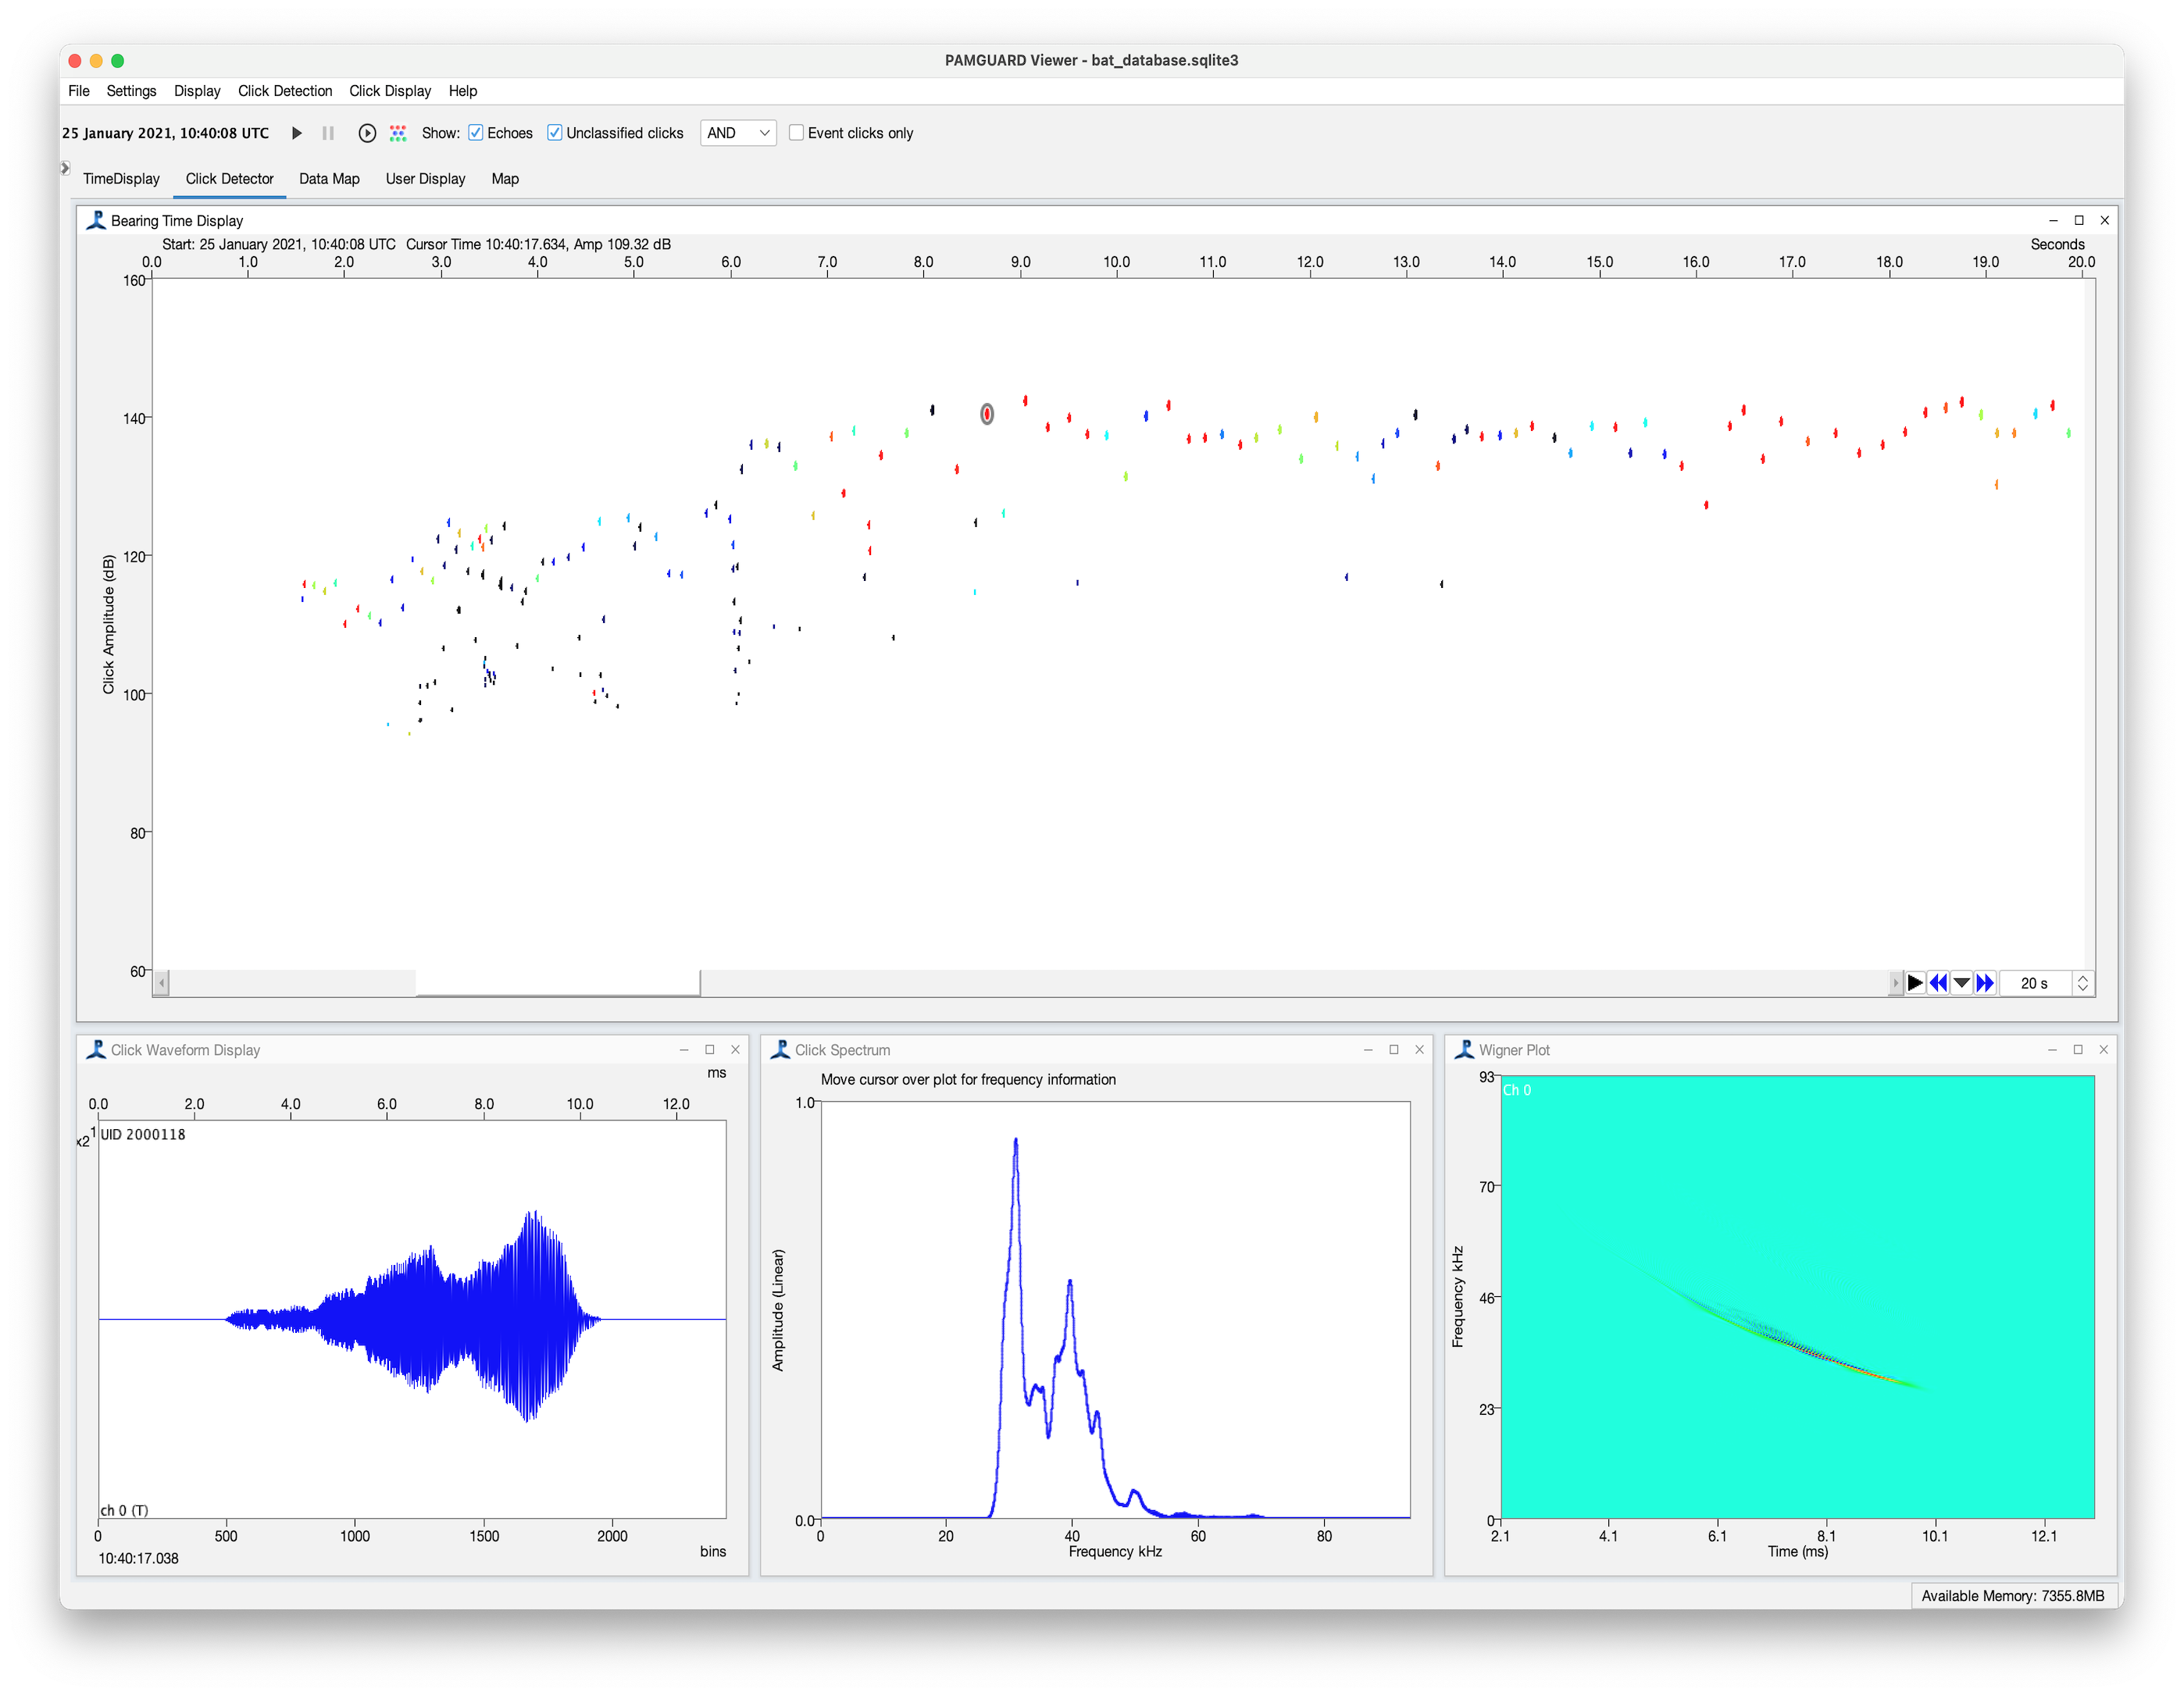Select the circled red click marker
The width and height of the screenshot is (2184, 1696).
(987, 414)
